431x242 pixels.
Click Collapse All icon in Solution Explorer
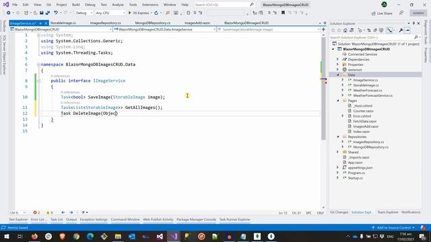click(x=375, y=30)
